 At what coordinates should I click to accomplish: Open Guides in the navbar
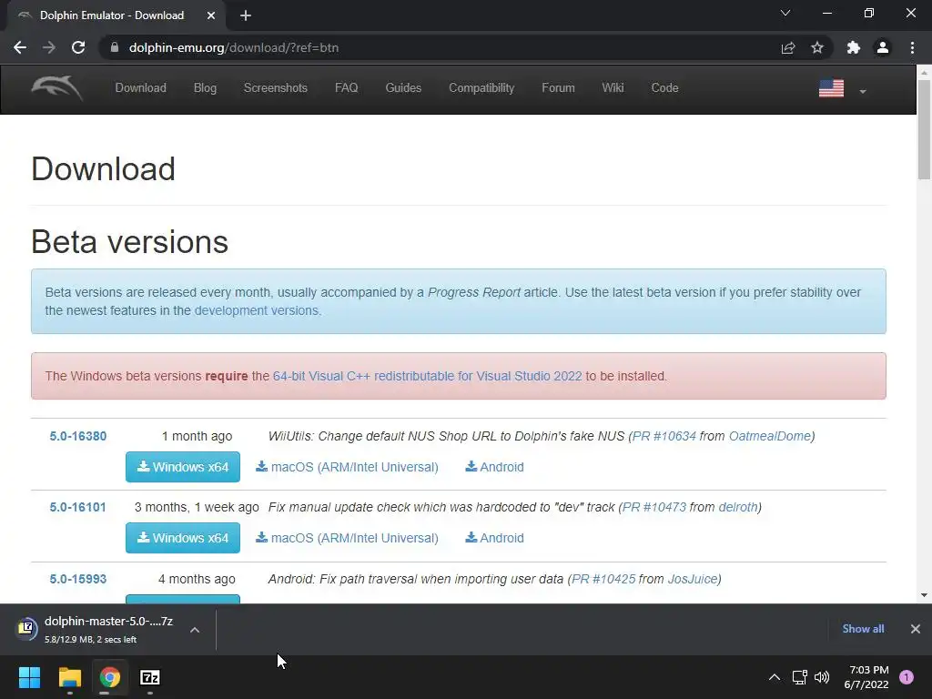403,88
